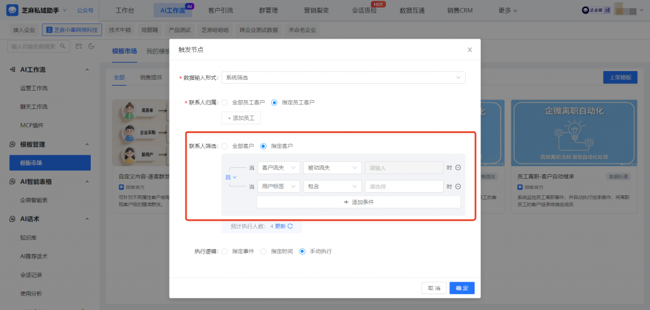Open the 数据互通 top menu
Screen dimensions: 650x310
point(412,11)
